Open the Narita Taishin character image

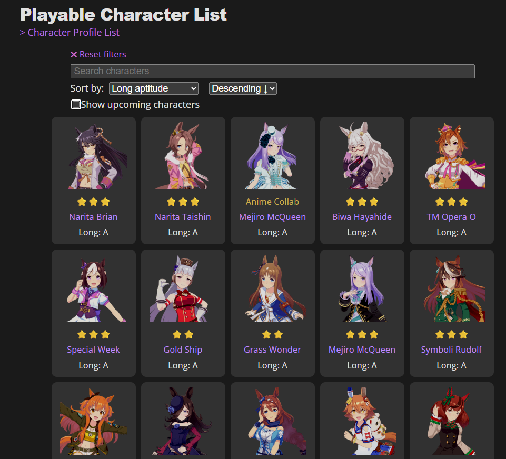183,156
